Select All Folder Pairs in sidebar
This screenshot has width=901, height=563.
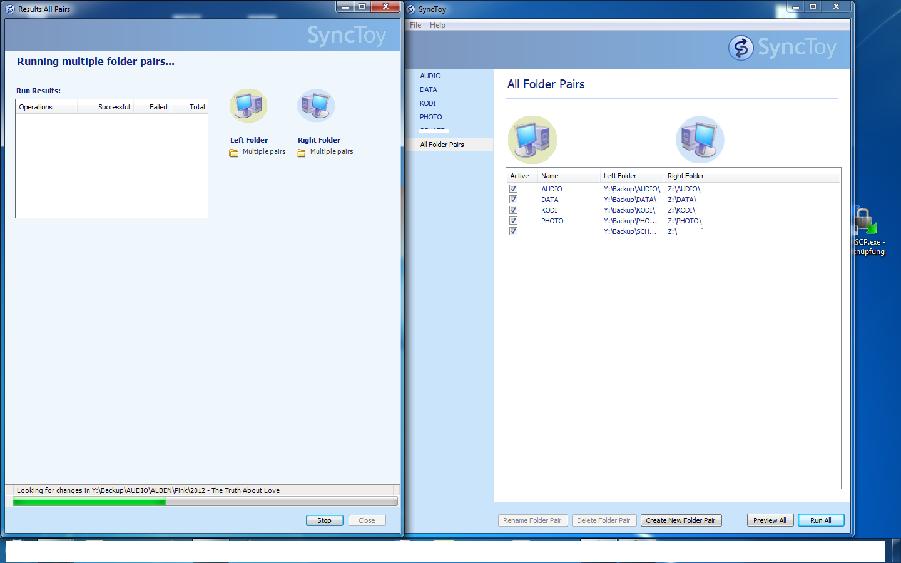[x=449, y=145]
